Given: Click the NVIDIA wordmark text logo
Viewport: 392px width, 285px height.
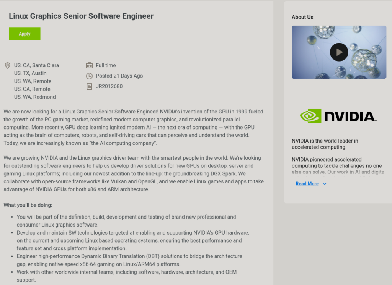Looking at the screenshot, I should click(x=350, y=117).
